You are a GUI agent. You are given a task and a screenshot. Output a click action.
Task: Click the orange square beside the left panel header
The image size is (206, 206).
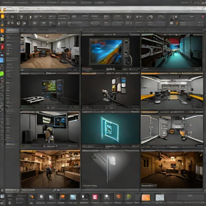point(2,31)
